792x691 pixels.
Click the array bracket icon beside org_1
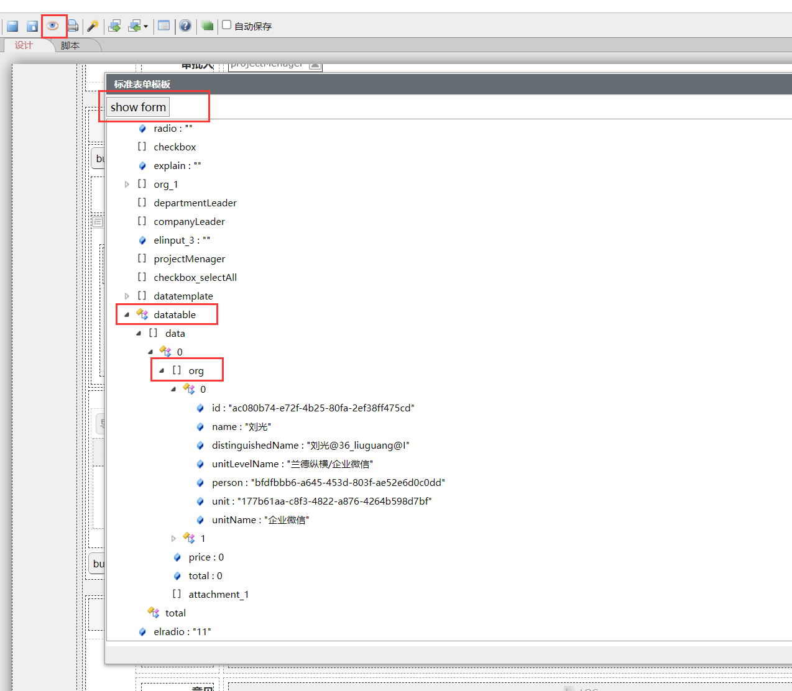142,184
